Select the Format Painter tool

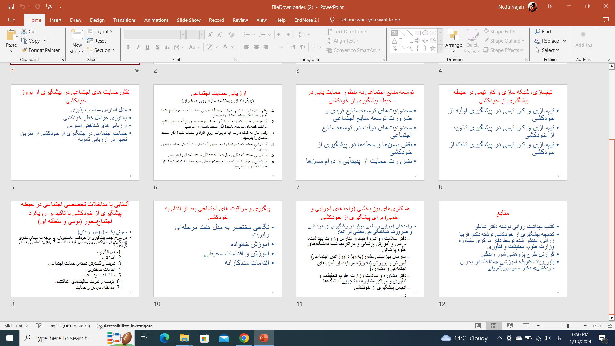pos(41,50)
